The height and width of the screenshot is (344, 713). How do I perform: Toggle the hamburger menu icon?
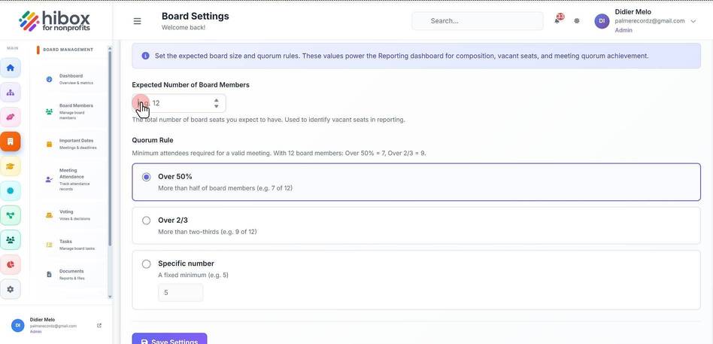coord(138,21)
